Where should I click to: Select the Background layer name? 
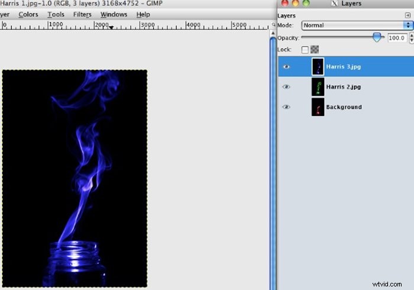tap(344, 107)
